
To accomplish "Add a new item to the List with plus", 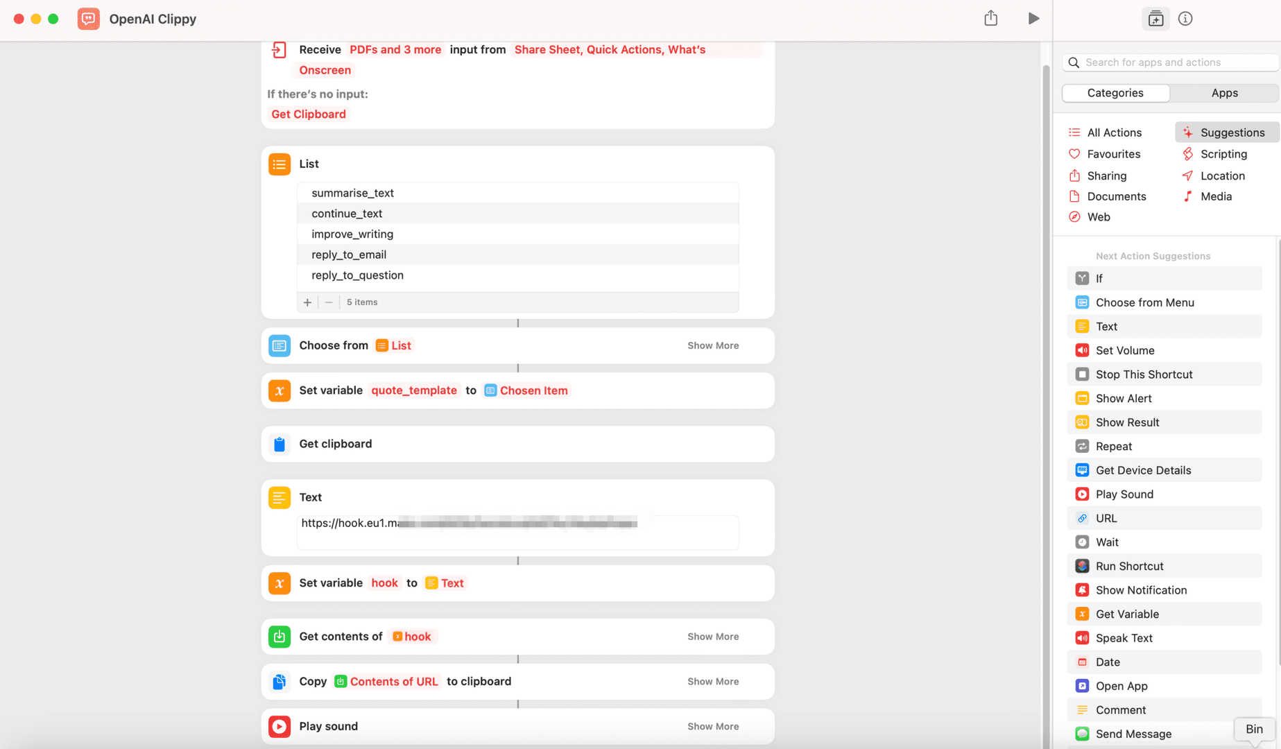I will point(307,302).
